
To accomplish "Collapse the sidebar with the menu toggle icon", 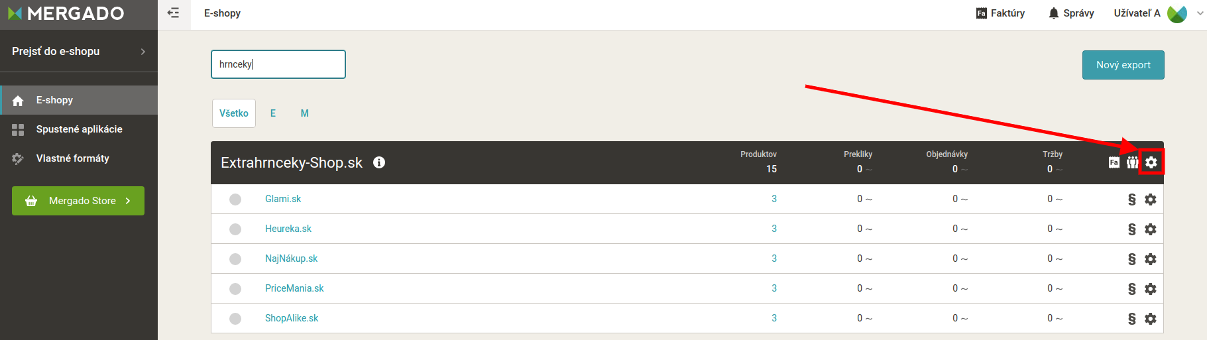I will click(174, 13).
